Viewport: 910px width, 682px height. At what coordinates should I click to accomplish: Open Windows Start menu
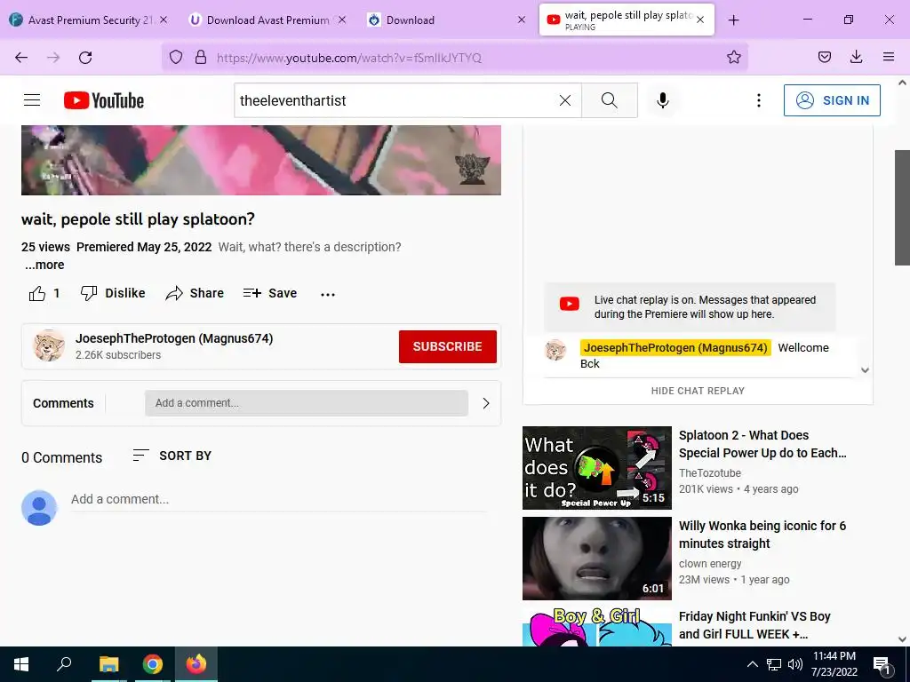[21, 664]
